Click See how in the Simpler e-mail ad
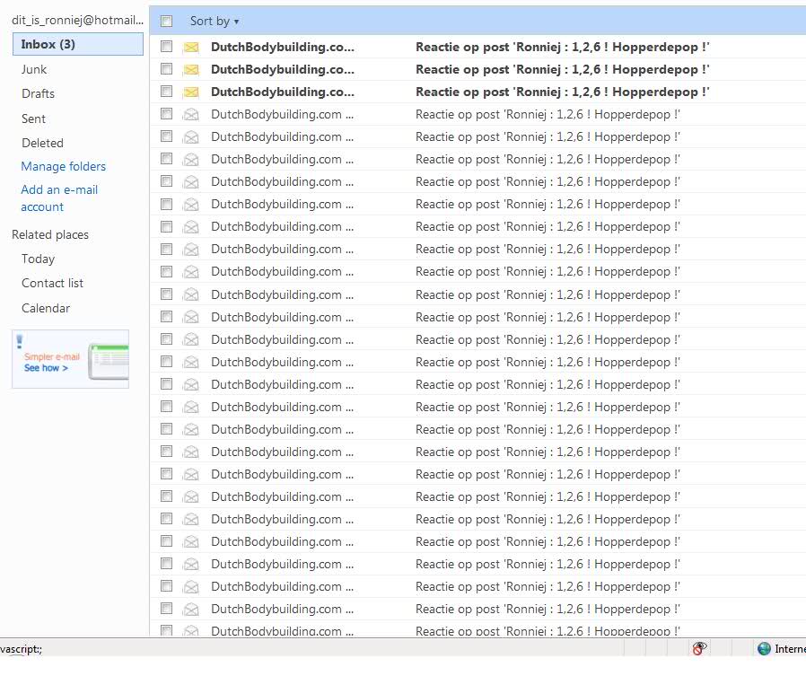Image resolution: width=806 pixels, height=676 pixels. (x=46, y=368)
